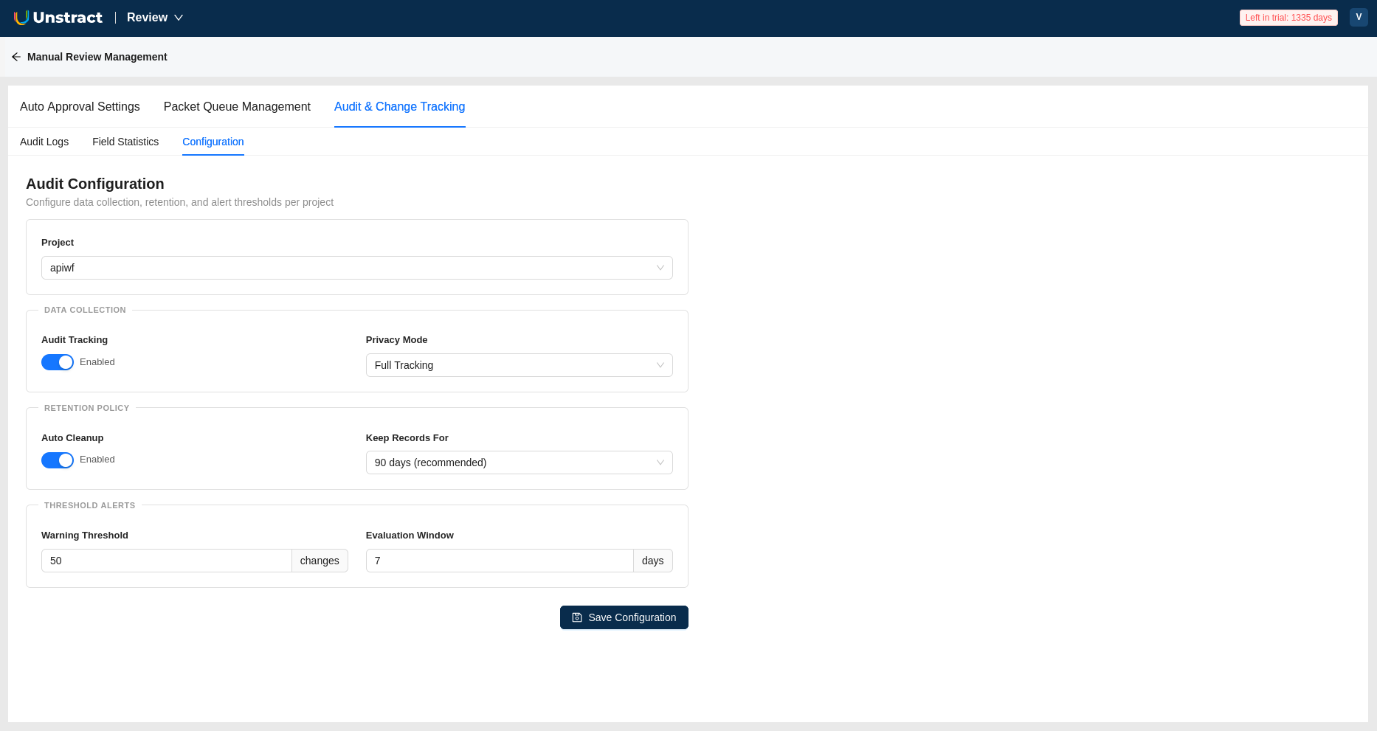Expand the Review menu dropdown
Viewport: 1377px width, 731px height.
(155, 18)
